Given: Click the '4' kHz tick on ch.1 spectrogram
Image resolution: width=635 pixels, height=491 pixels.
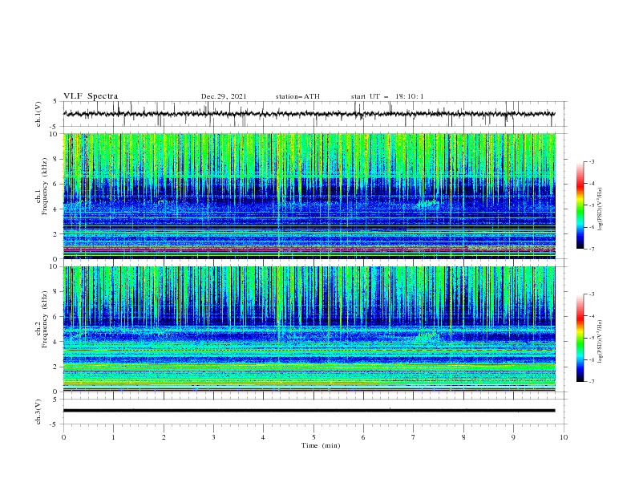Looking at the screenshot, I should tap(56, 209).
